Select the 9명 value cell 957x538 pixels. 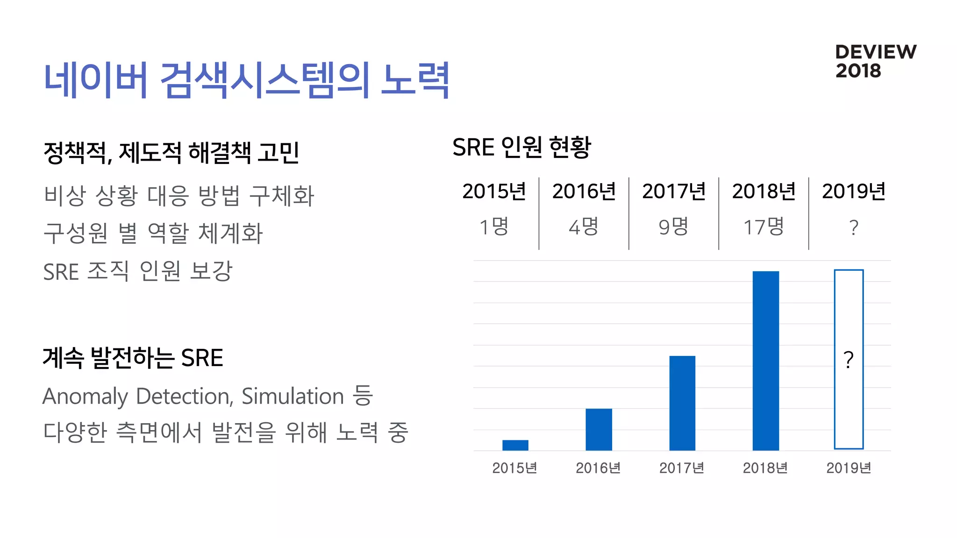coord(674,227)
